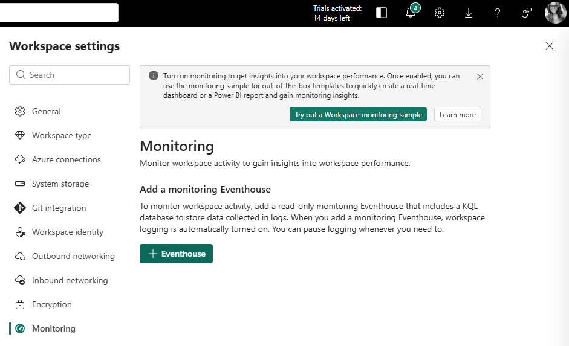Open the notifications bell icon
The height and width of the screenshot is (346, 569).
point(411,13)
